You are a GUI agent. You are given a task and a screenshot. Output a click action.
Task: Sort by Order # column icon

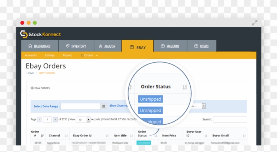(x=42, y=136)
